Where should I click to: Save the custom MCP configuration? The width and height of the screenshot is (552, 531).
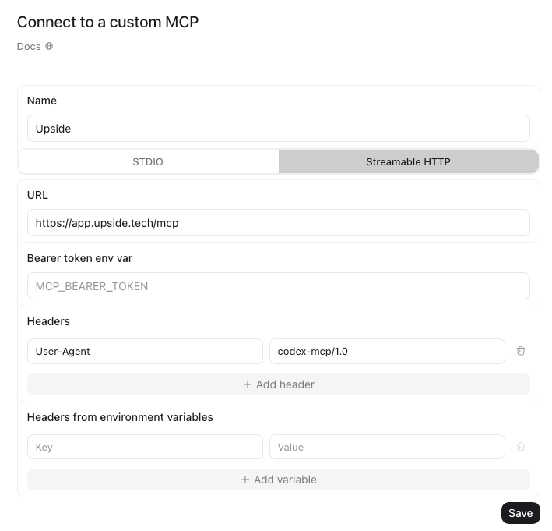point(520,513)
